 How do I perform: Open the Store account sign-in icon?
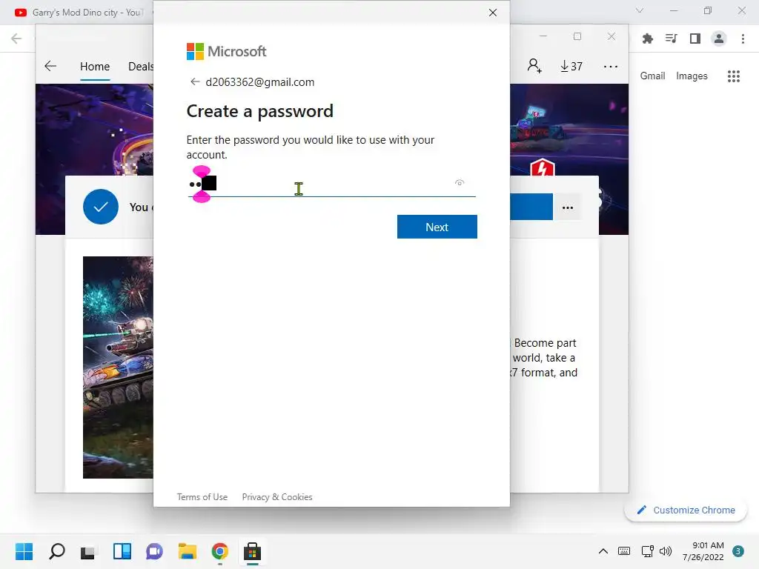(x=534, y=66)
